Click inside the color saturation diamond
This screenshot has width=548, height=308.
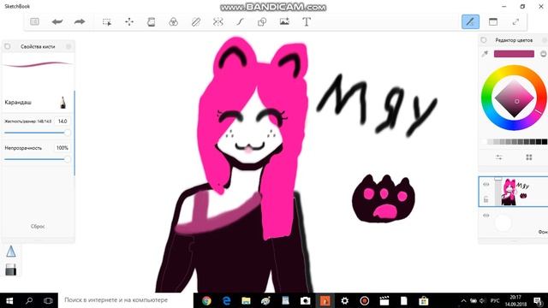pyautogui.click(x=514, y=98)
